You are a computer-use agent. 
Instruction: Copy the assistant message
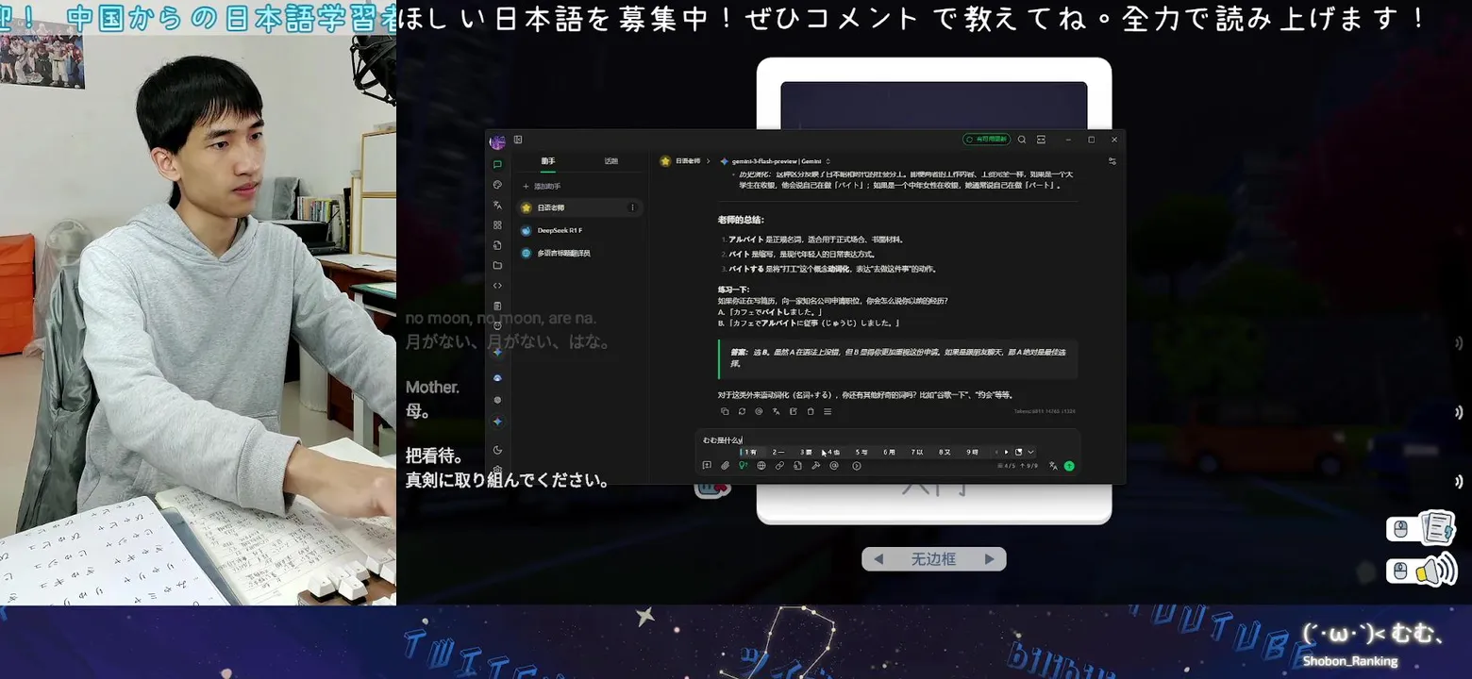click(x=725, y=411)
